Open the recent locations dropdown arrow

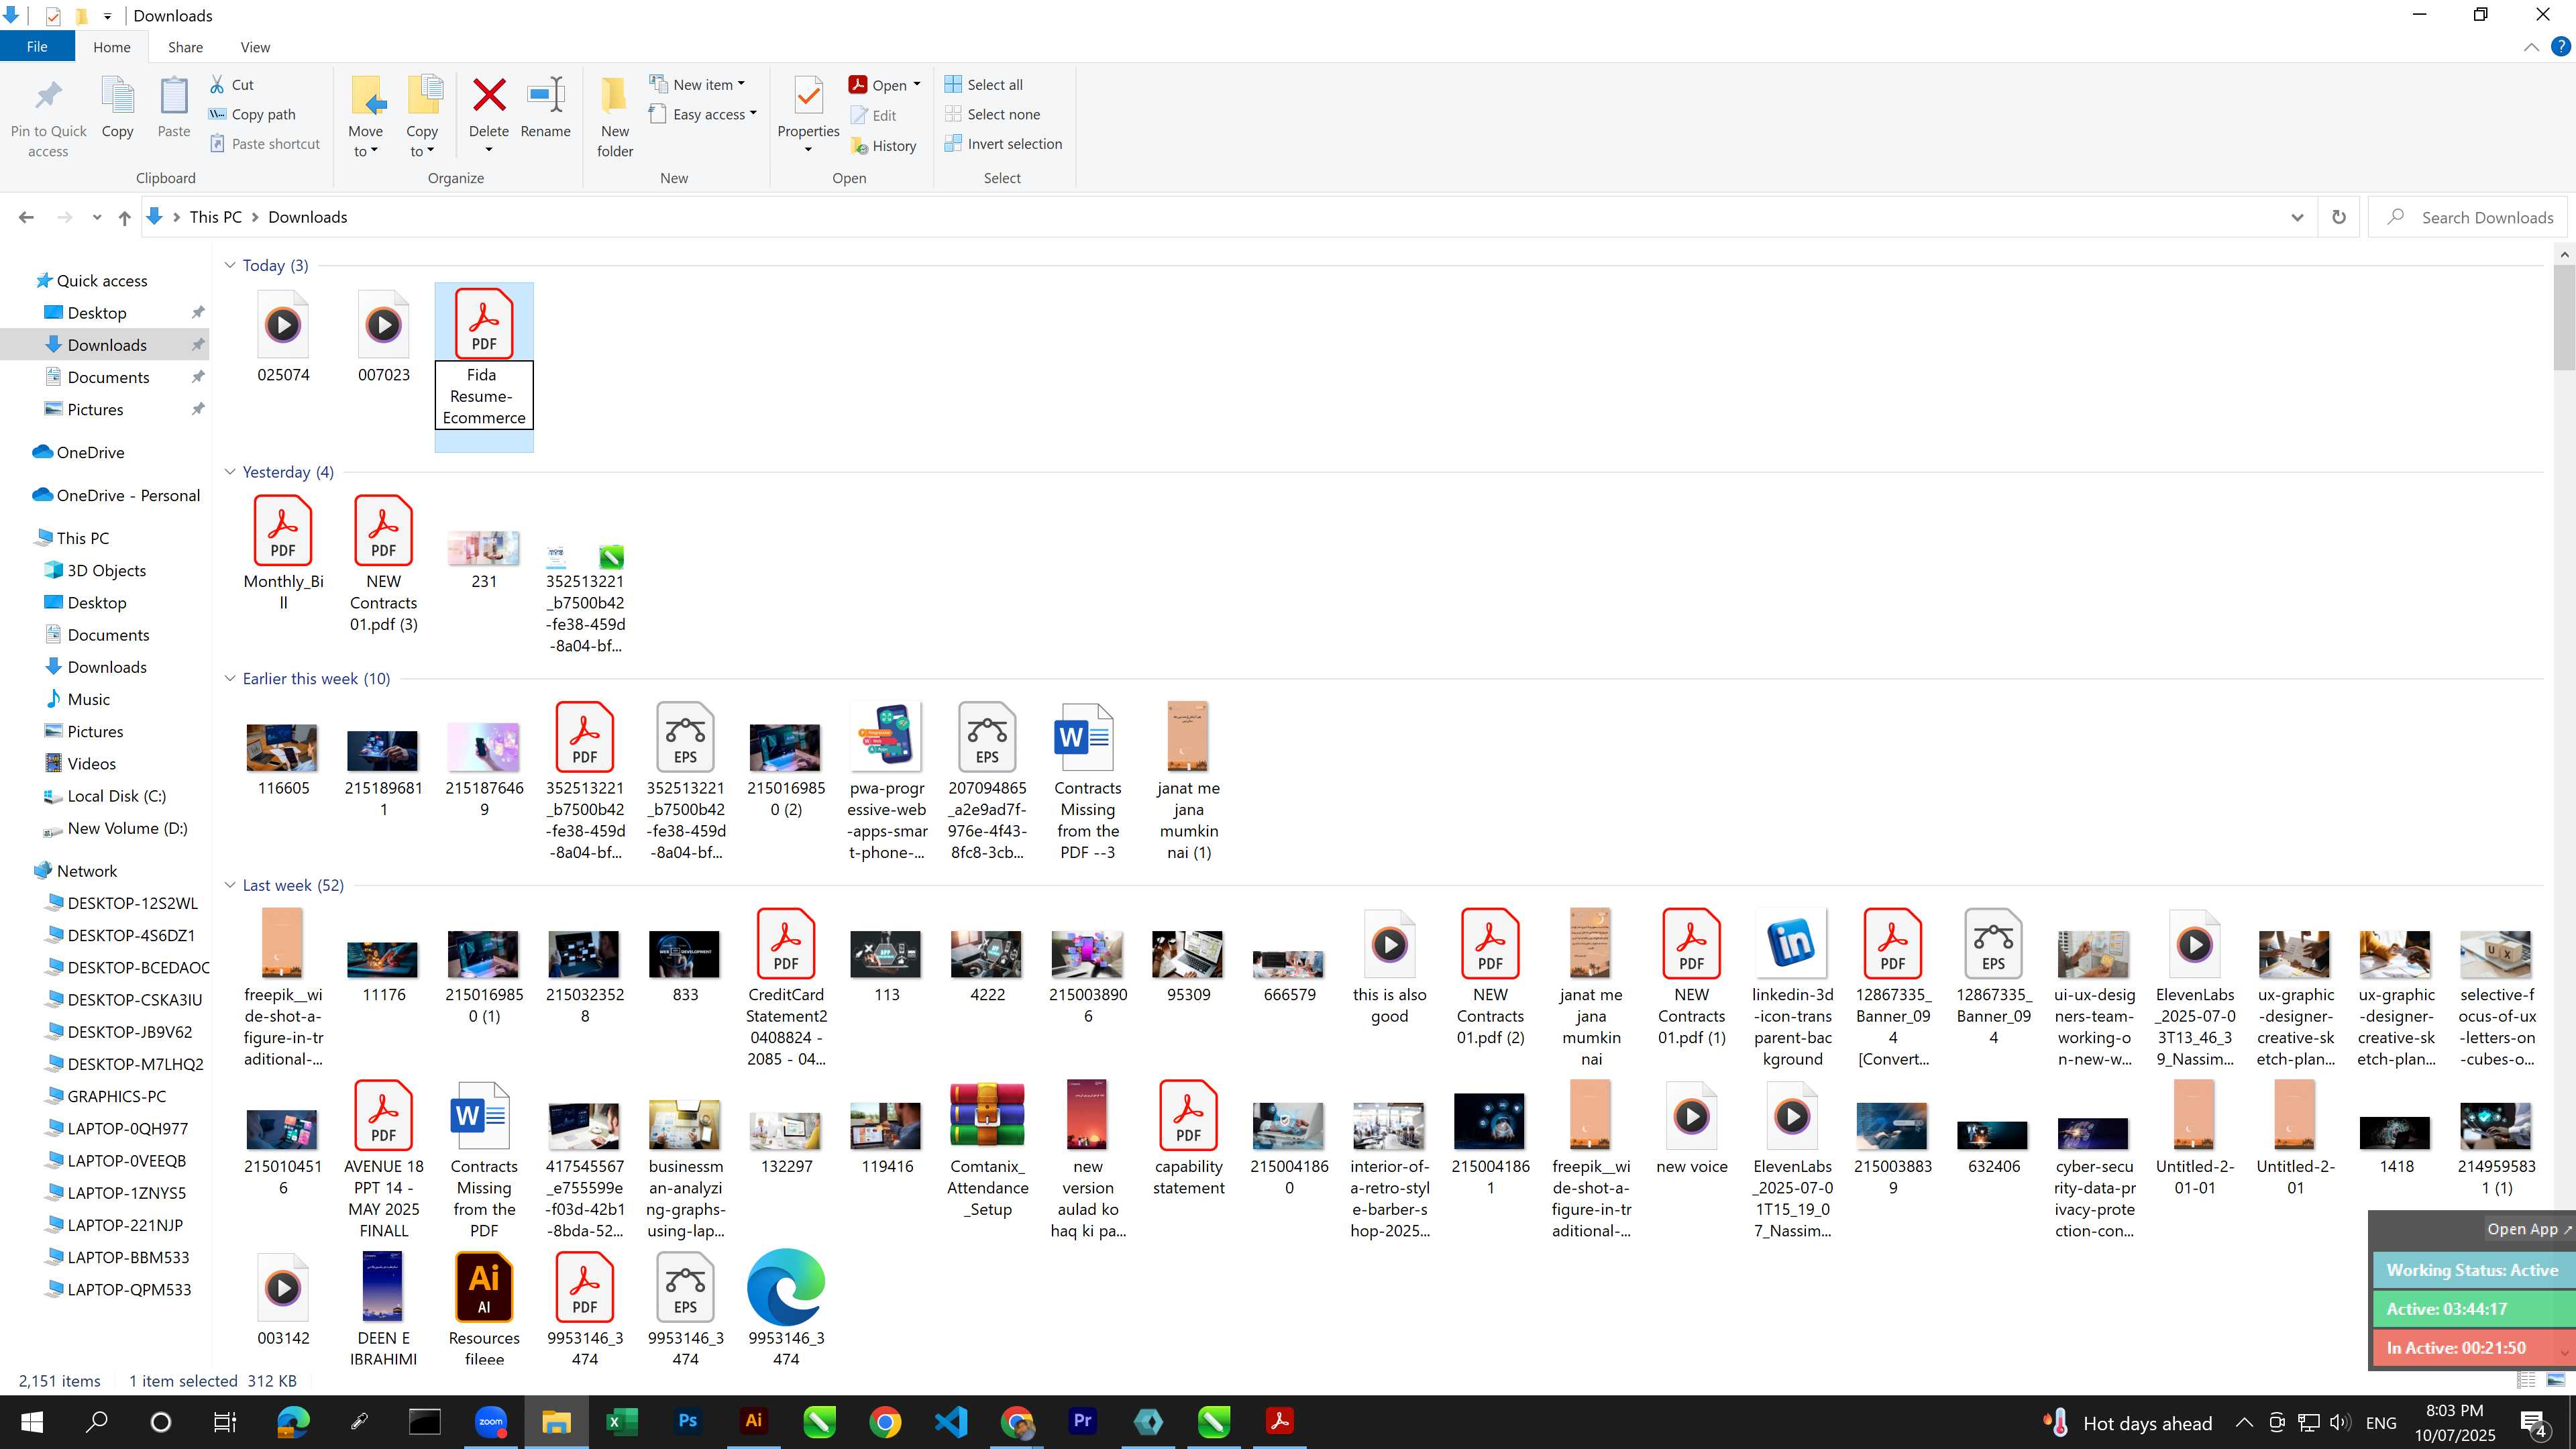pos(96,217)
